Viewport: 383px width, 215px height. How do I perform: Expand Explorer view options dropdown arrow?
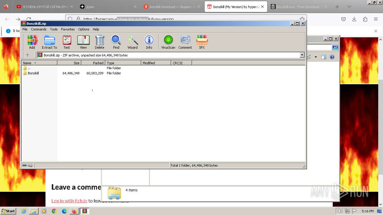point(316,57)
